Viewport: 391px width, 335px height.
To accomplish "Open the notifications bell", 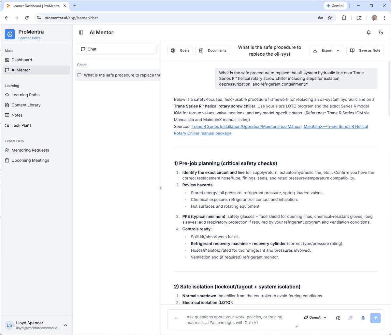I will click(369, 33).
